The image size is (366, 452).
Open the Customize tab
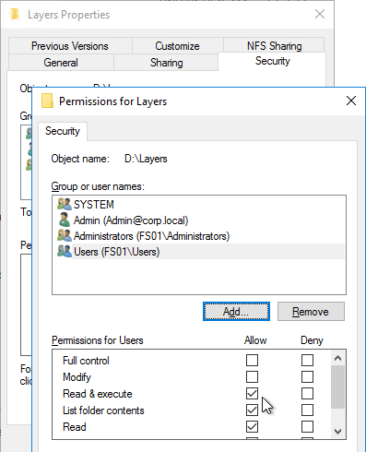[177, 46]
